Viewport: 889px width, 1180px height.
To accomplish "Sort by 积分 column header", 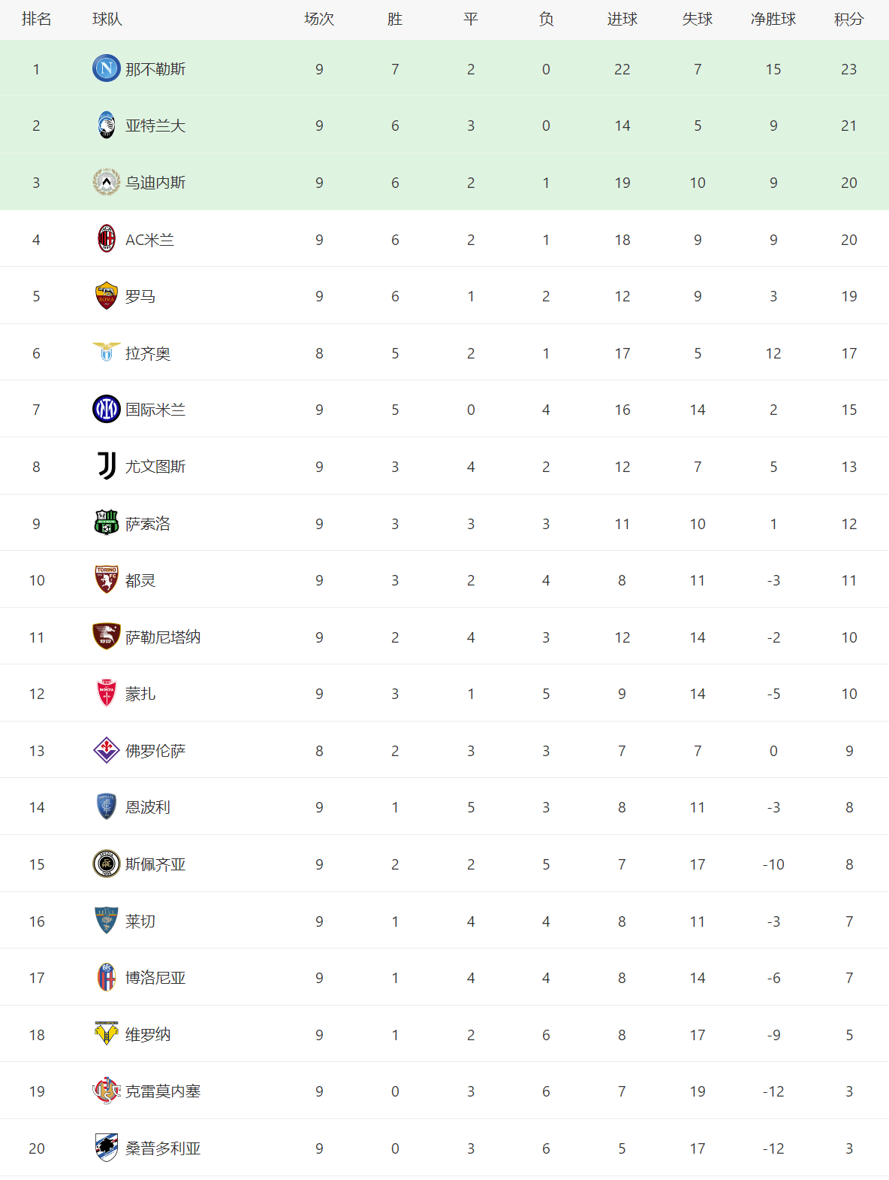I will 848,20.
